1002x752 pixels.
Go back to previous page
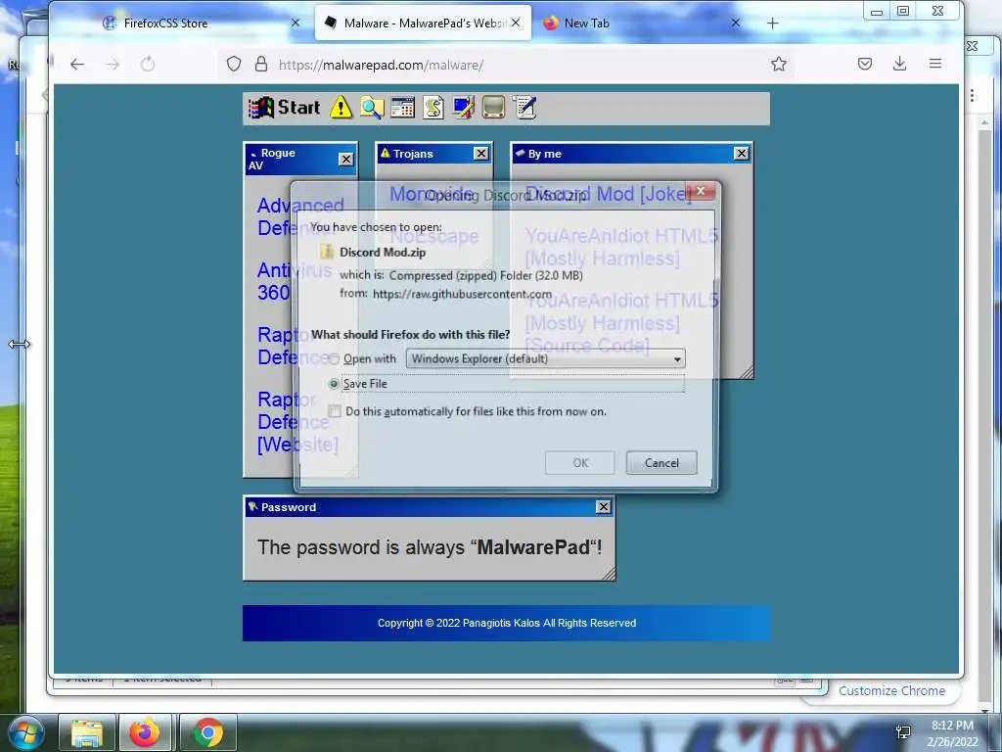[77, 64]
